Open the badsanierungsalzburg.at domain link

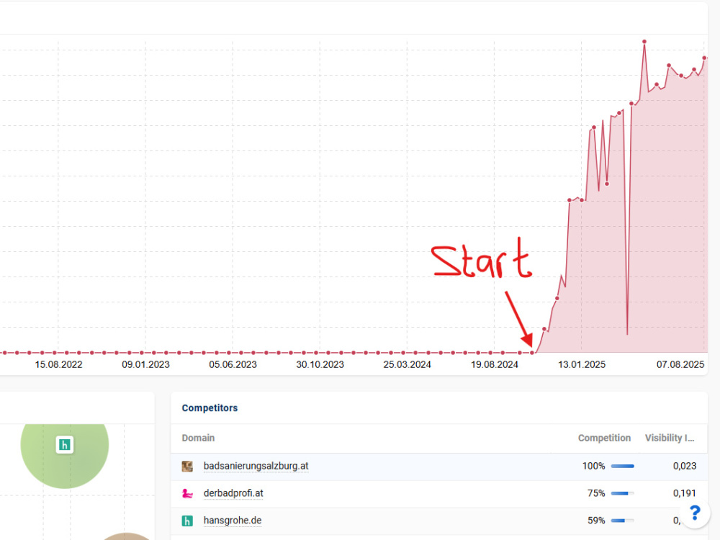tap(256, 466)
